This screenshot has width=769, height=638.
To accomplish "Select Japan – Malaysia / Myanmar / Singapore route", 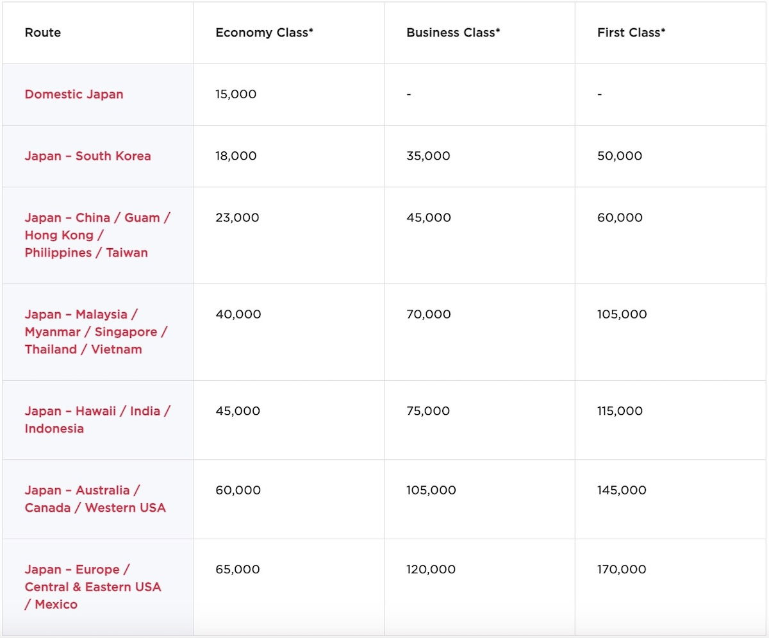I will pos(95,332).
